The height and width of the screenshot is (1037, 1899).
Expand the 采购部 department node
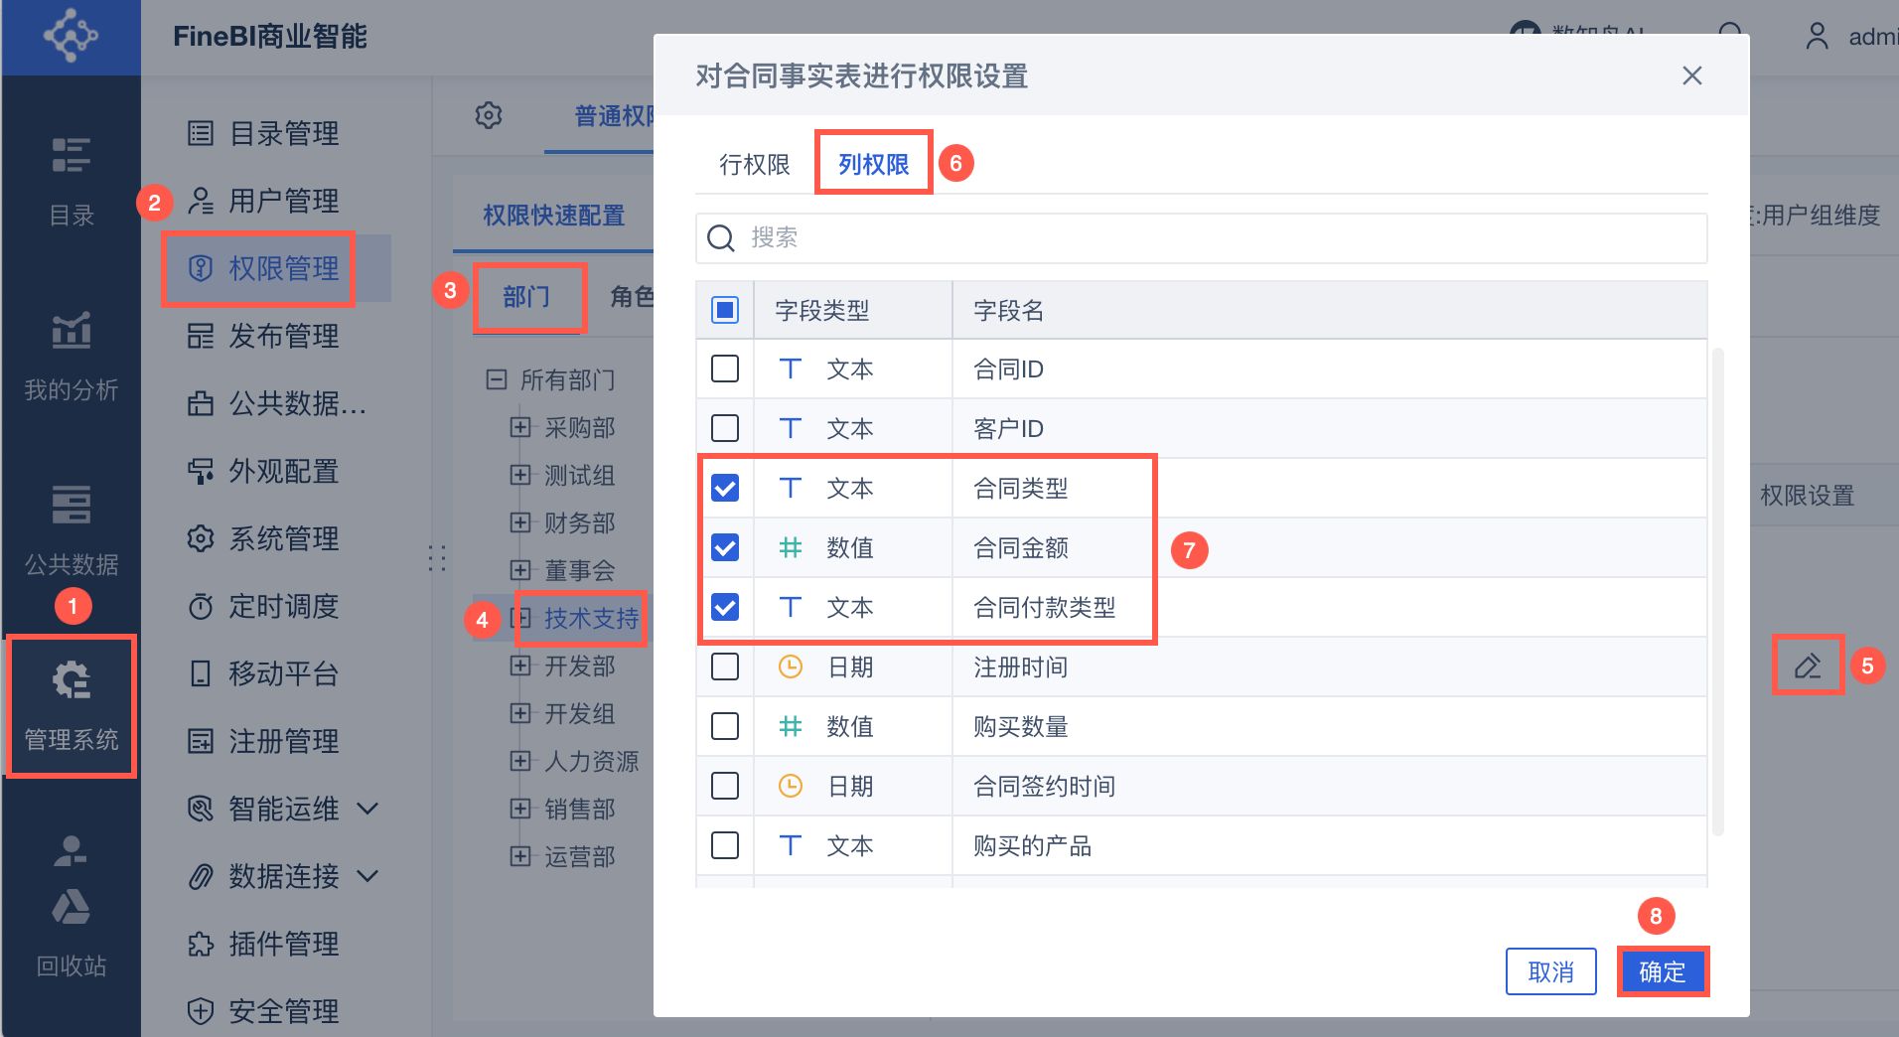tap(519, 427)
